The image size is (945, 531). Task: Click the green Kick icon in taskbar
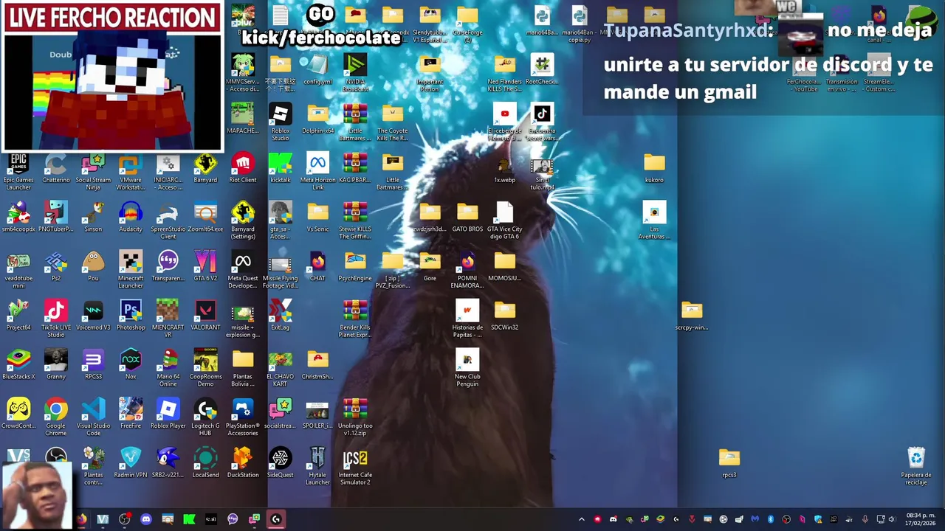point(189,519)
